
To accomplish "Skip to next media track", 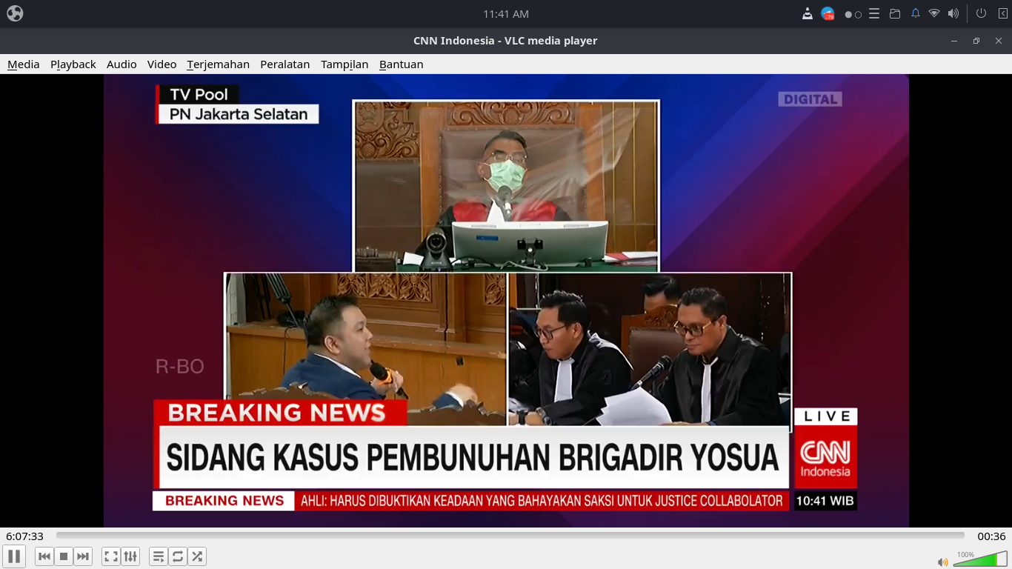I will point(83,556).
